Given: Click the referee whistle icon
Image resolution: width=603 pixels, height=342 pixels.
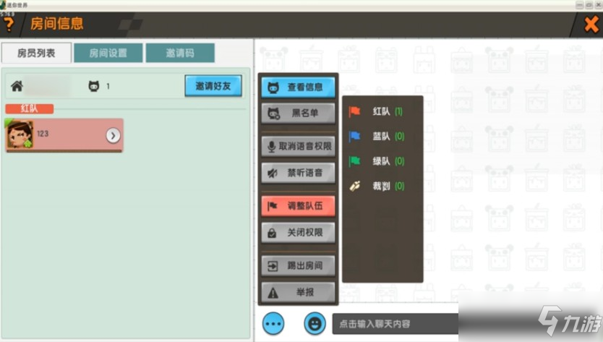Looking at the screenshot, I should coord(354,187).
